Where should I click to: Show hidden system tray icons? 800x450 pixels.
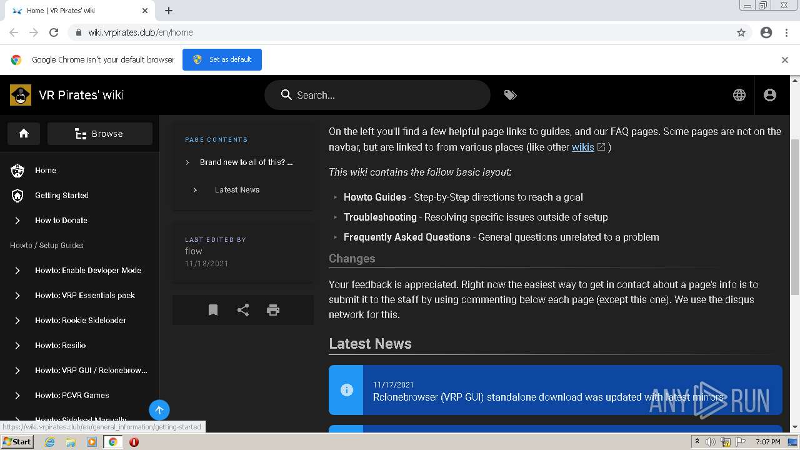(697, 441)
